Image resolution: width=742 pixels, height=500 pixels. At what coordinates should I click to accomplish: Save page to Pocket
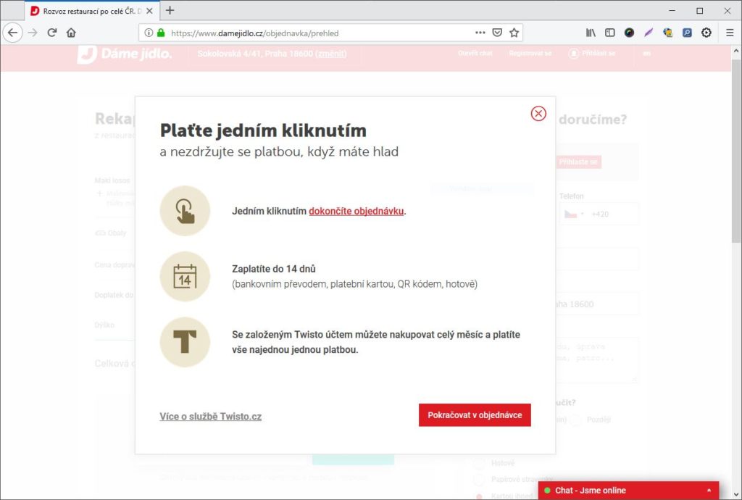(497, 33)
